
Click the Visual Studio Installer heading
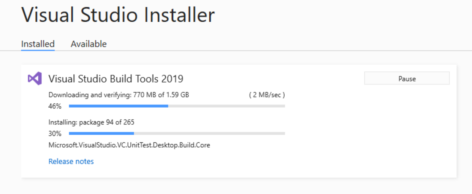[x=118, y=15]
